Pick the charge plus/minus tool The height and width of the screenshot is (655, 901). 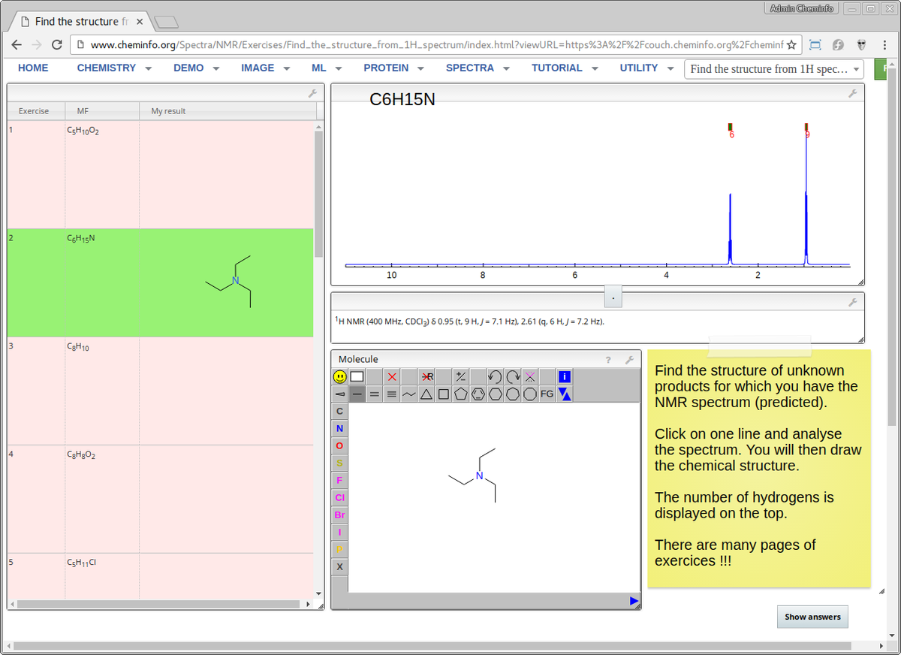point(461,376)
